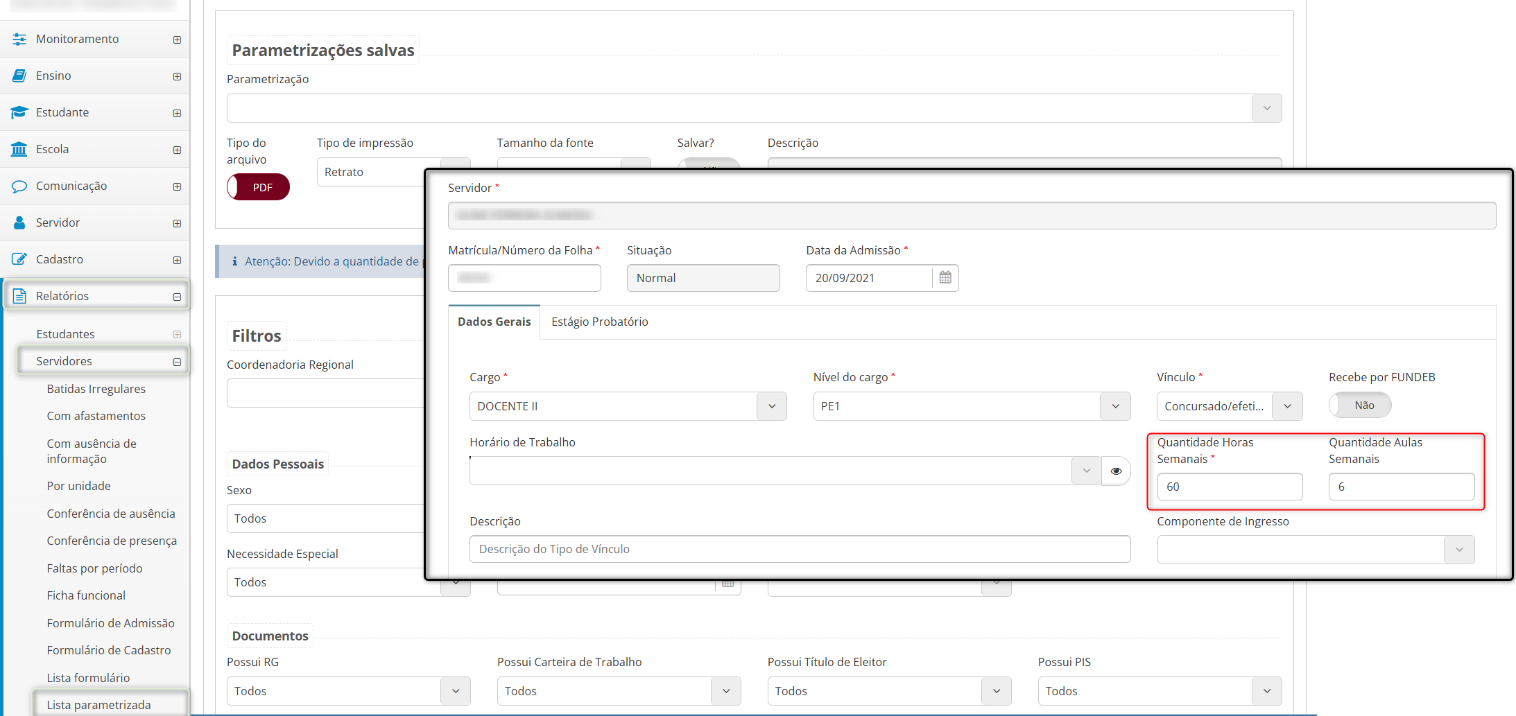This screenshot has height=716, width=1516.
Task: Expand the Ensino menu plus icon
Action: tap(177, 76)
